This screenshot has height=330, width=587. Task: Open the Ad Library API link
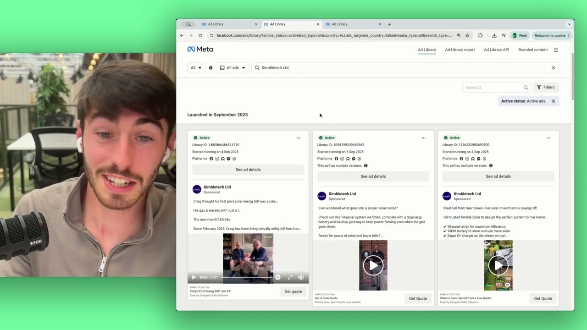click(496, 50)
